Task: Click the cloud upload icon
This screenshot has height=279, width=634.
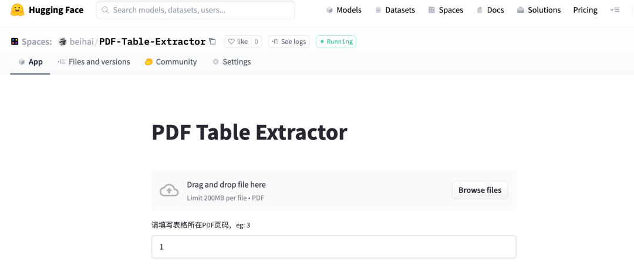Action: (169, 190)
